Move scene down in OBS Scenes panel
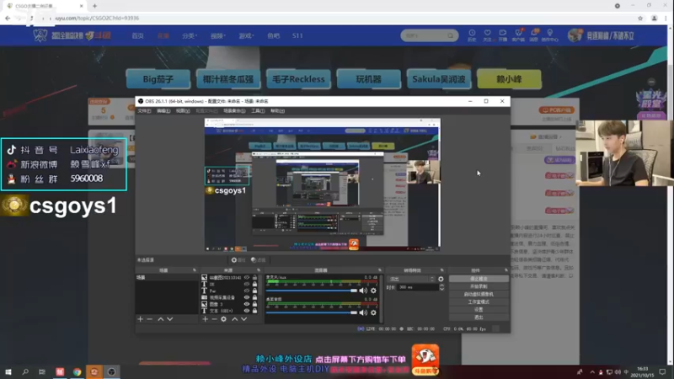This screenshot has height=379, width=674. (x=170, y=319)
